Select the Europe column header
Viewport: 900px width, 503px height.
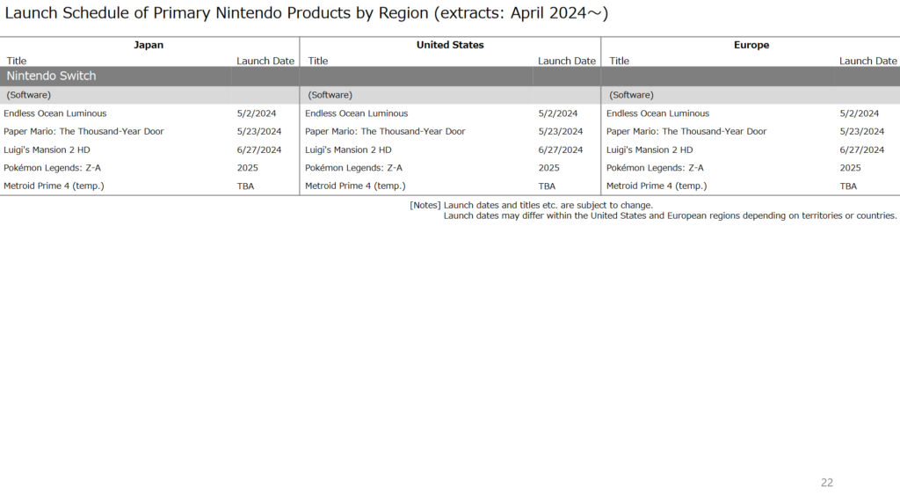pyautogui.click(x=751, y=45)
